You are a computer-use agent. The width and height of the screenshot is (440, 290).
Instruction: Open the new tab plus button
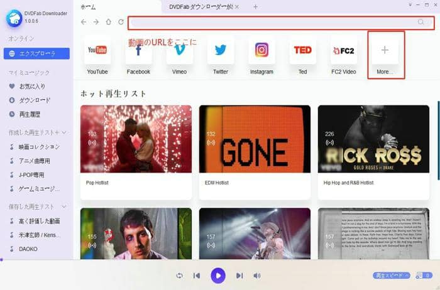coord(255,7)
